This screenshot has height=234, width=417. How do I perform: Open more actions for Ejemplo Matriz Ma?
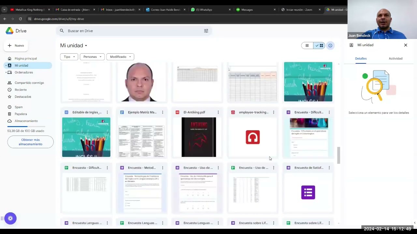(x=163, y=112)
